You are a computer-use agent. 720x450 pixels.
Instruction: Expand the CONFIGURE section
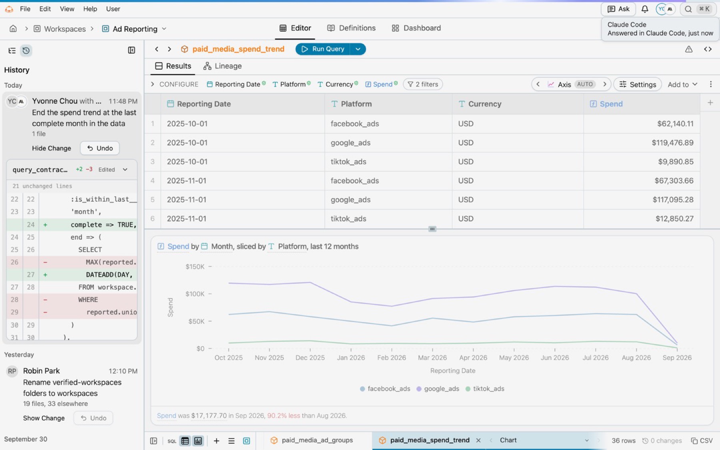click(152, 84)
